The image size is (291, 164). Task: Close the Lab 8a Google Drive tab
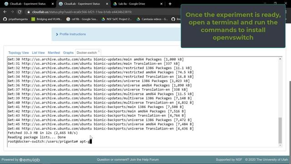pos(161,4)
